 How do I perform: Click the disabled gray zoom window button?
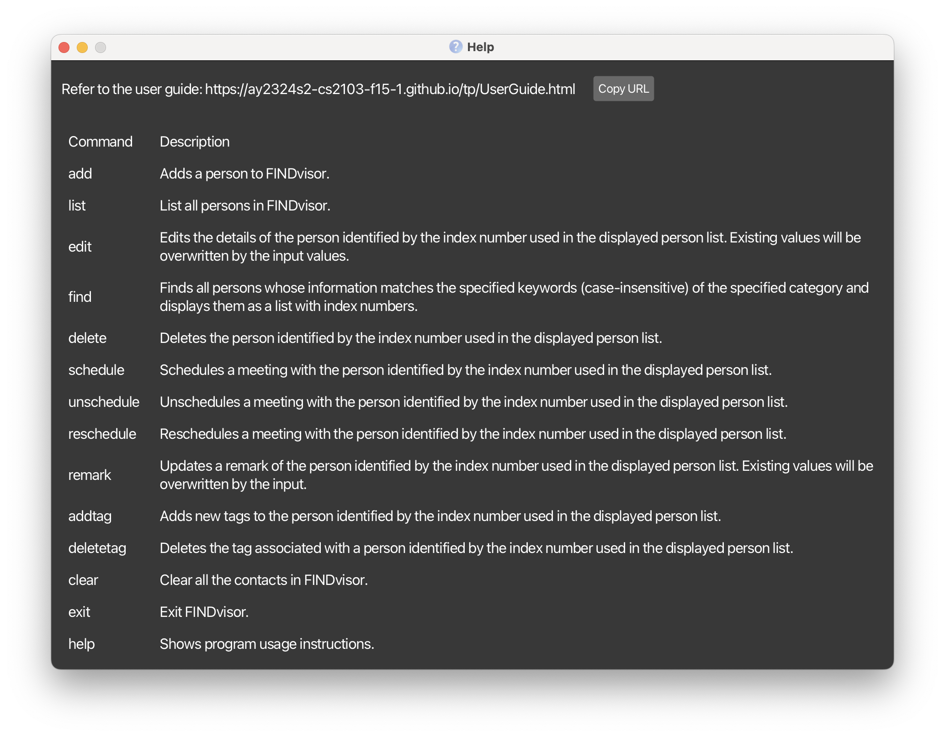[x=101, y=47]
